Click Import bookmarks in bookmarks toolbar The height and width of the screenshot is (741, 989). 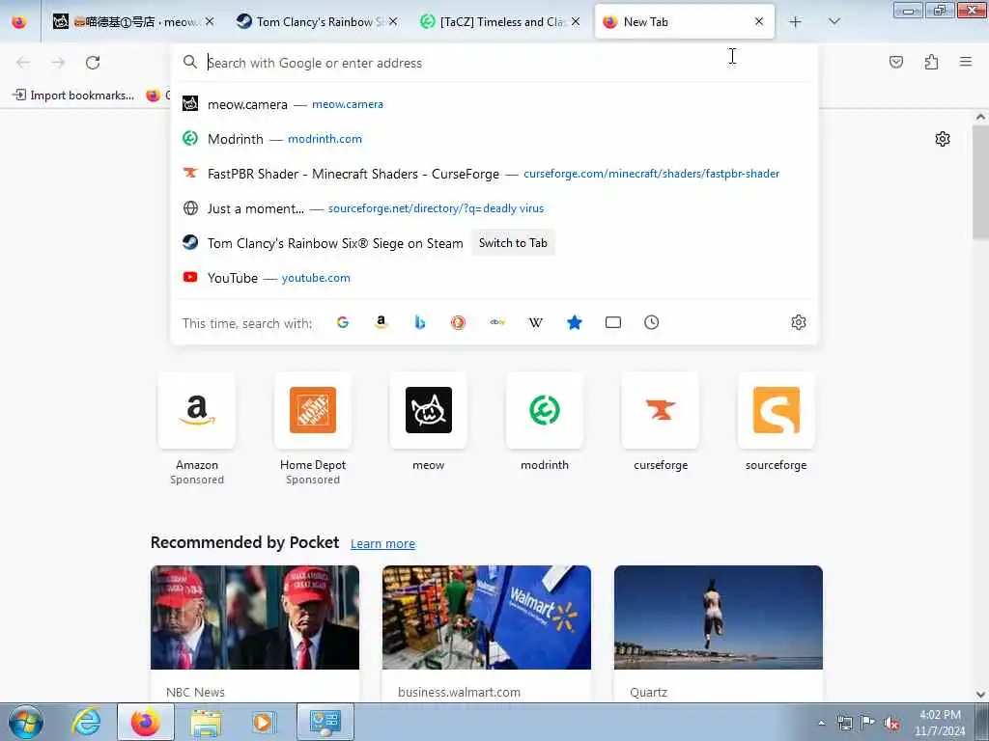click(73, 96)
